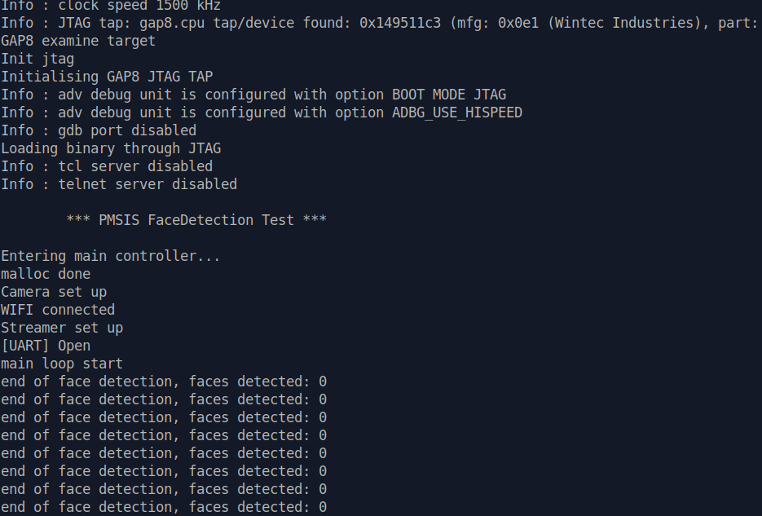Click the 'PMSIS FaceDetection Test' banner

tap(196, 220)
